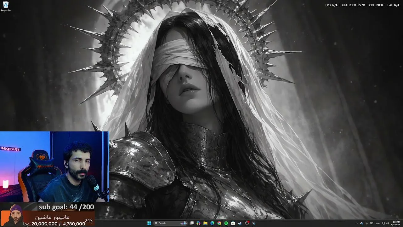403x227 pixels.
Task: Open Microsoft Store from the taskbar
Action: [x=233, y=223]
